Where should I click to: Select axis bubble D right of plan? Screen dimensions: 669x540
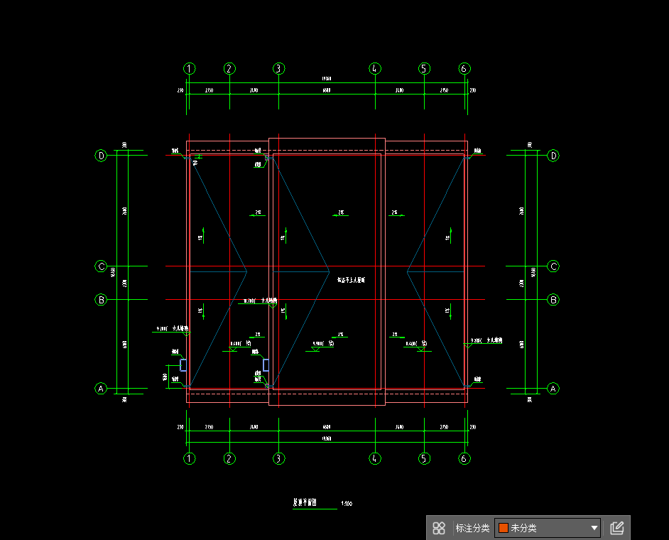tap(553, 156)
